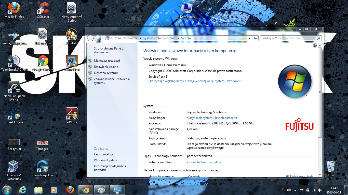Click the Panel sterowania breadcrumb

tap(126, 38)
